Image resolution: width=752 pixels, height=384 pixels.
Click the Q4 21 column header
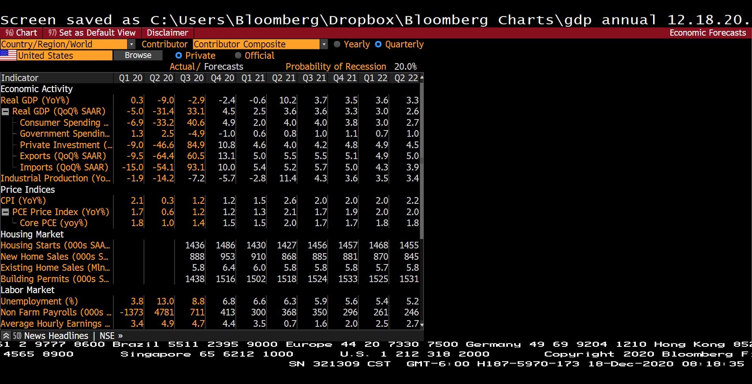tap(345, 78)
